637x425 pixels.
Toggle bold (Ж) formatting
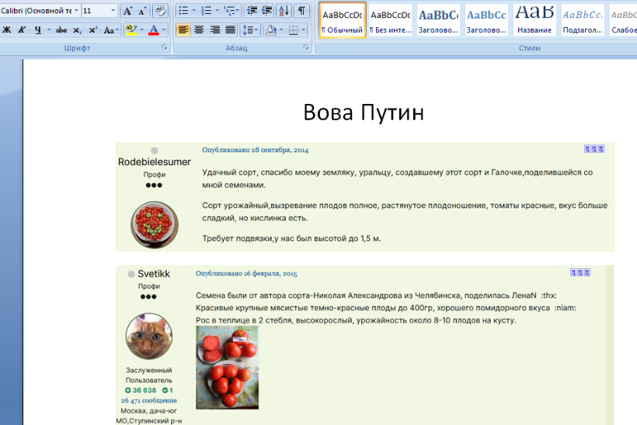(x=6, y=30)
